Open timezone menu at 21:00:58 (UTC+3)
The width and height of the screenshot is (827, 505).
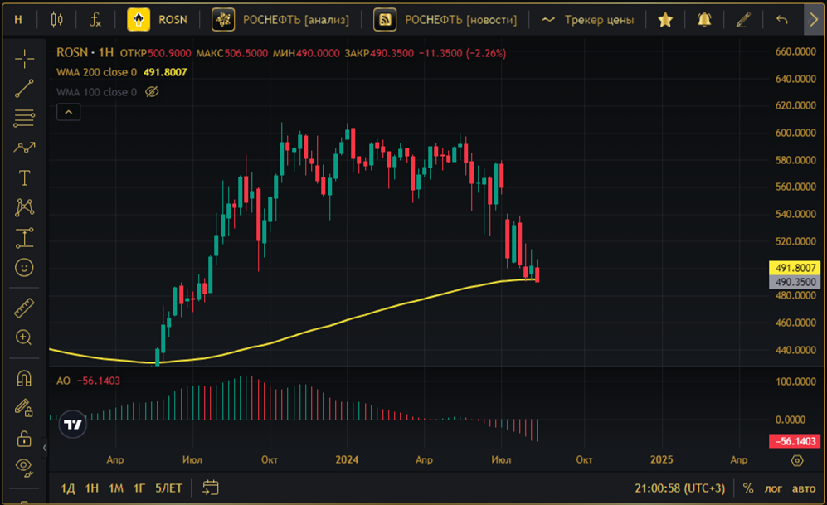pyautogui.click(x=680, y=488)
